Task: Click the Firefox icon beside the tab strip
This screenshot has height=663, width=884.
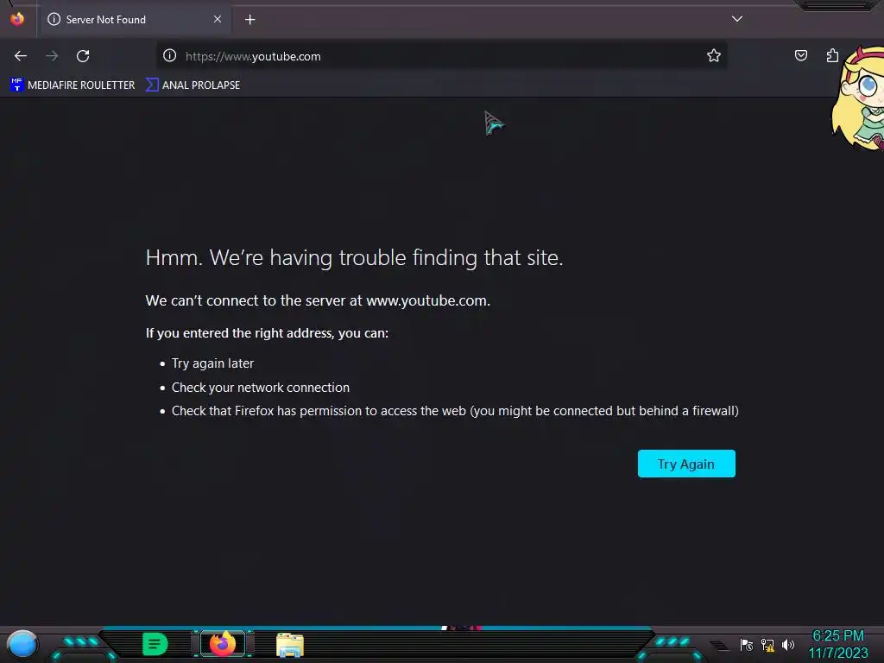Action: [x=17, y=19]
